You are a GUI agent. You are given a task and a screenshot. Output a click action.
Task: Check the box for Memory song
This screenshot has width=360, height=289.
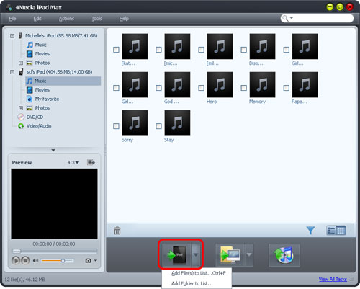point(244,88)
